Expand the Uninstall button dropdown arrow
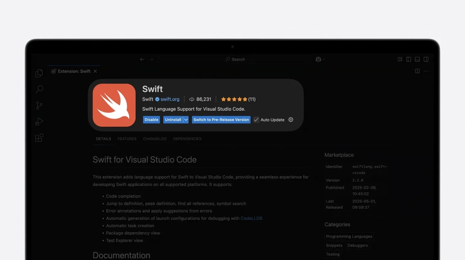465x260 pixels. coord(186,120)
